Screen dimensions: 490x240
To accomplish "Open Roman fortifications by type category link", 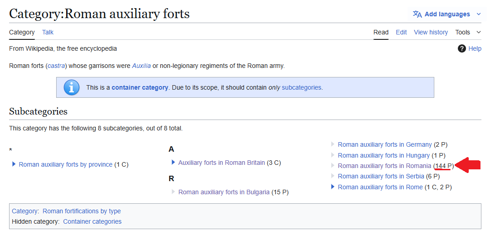I will tap(82, 211).
